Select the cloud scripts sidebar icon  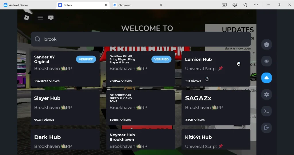click(x=266, y=78)
